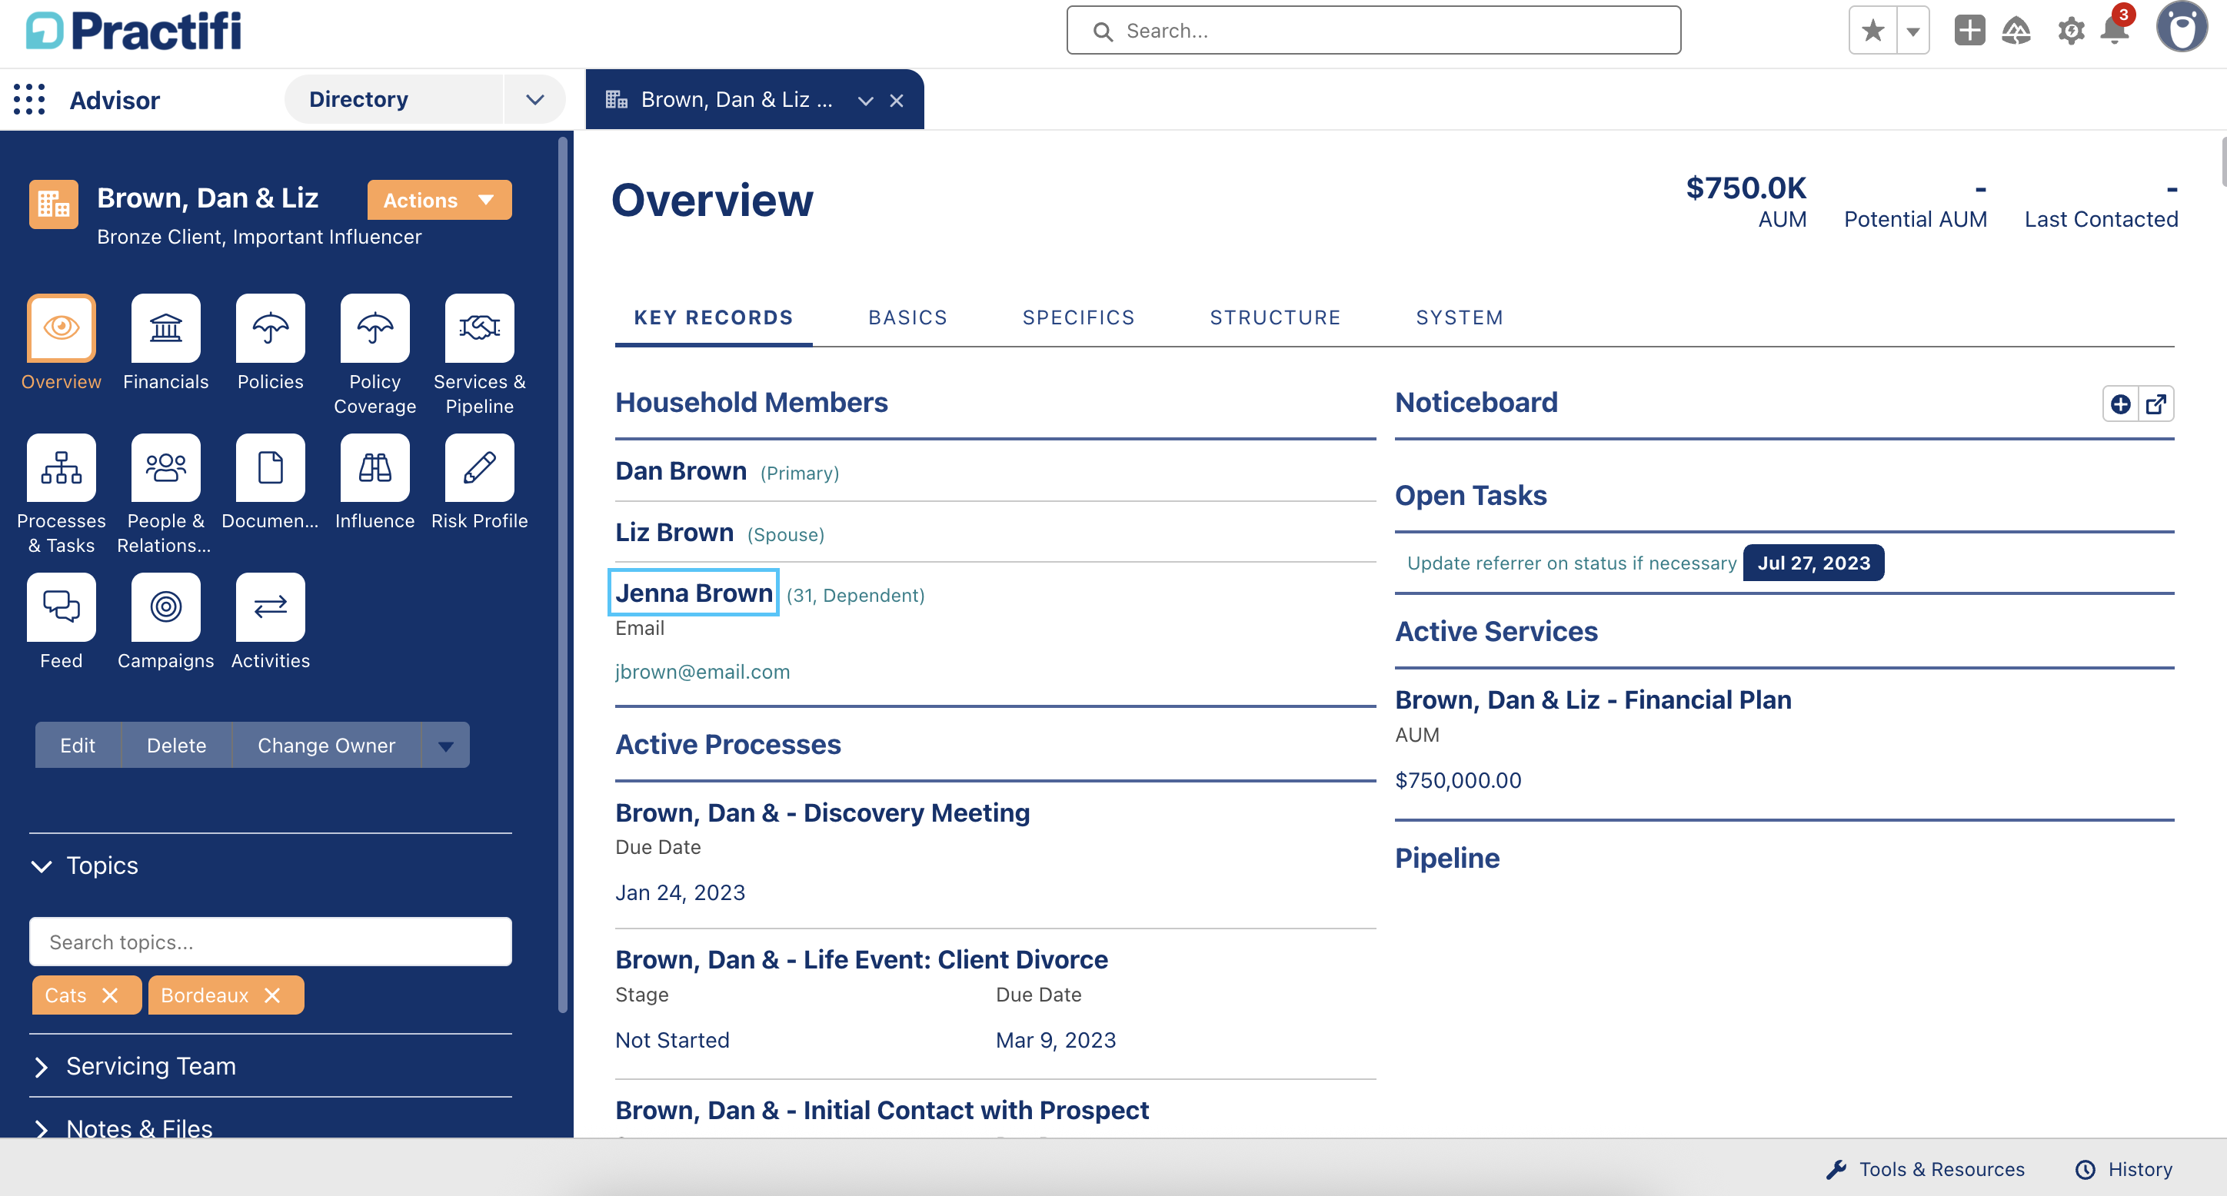Viewport: 2227px width, 1196px height.
Task: Open People & Relationships icon
Action: [x=165, y=467]
